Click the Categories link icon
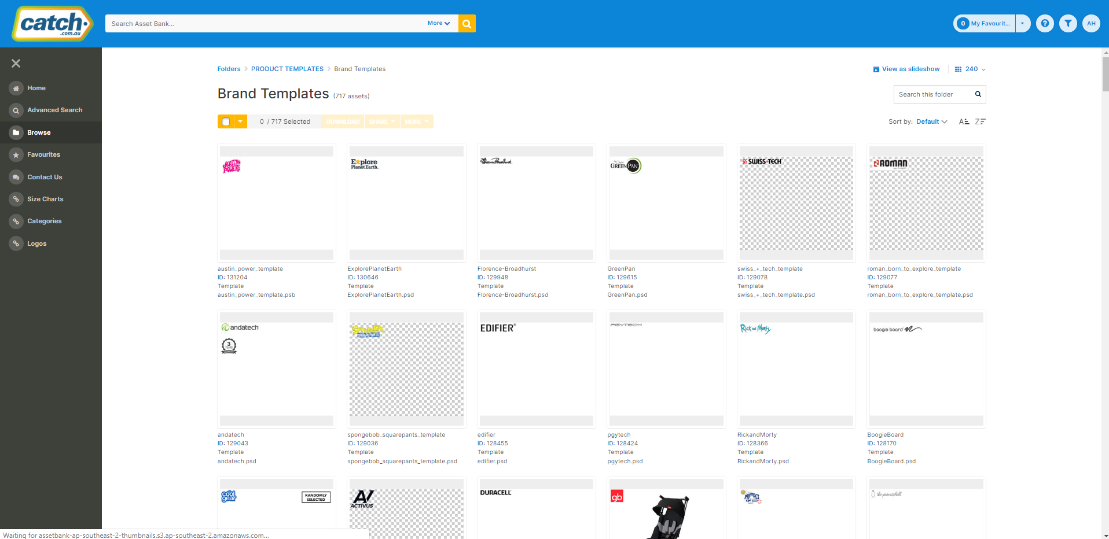 click(x=16, y=221)
